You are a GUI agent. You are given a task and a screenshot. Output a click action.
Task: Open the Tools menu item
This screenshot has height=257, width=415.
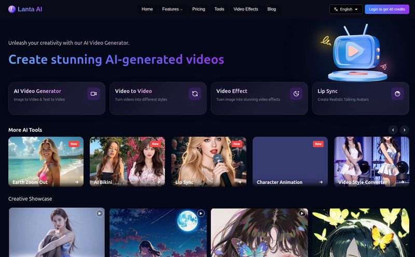[219, 9]
